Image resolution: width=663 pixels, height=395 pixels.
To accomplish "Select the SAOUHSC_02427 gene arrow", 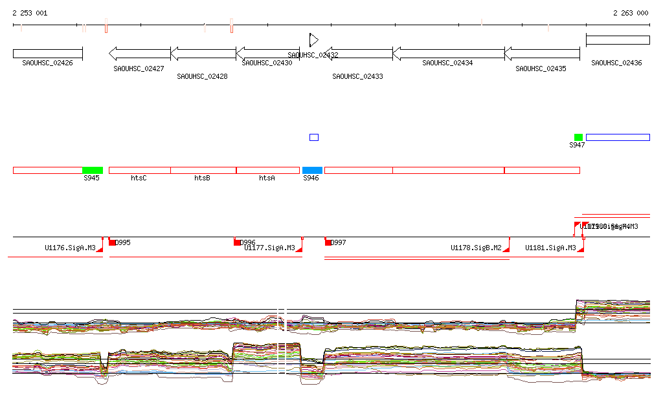I will [x=139, y=53].
